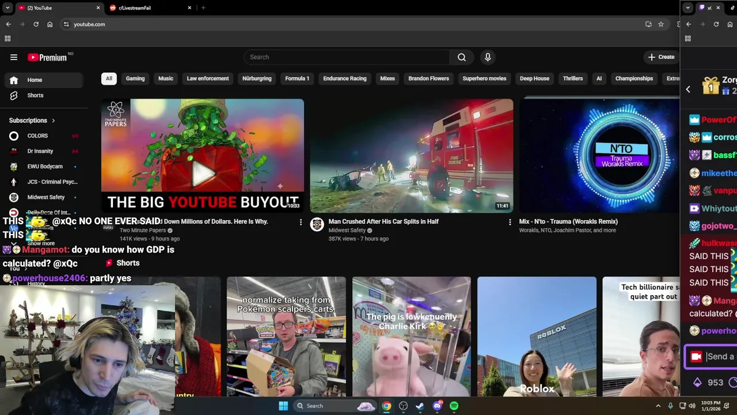Open Discord from the taskbar
737x415 pixels.
(x=437, y=406)
